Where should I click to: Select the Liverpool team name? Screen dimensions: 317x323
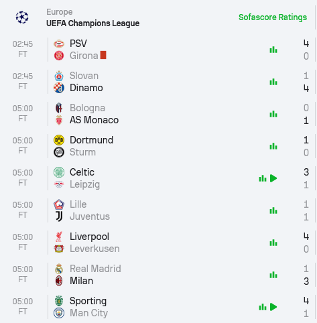point(89,237)
